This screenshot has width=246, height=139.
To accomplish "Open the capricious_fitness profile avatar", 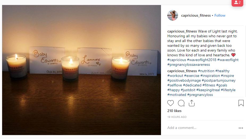I will pos(173,15).
